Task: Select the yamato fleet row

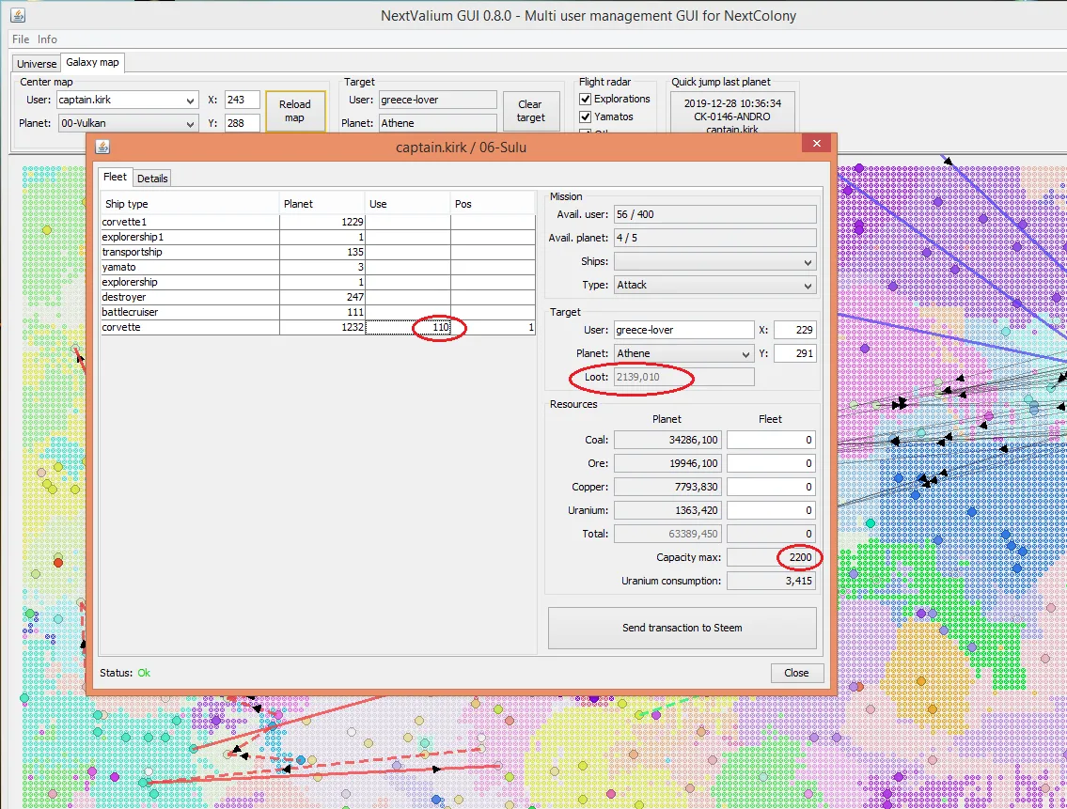Action: [318, 267]
